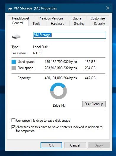Click the "Used space:" label

27,62
